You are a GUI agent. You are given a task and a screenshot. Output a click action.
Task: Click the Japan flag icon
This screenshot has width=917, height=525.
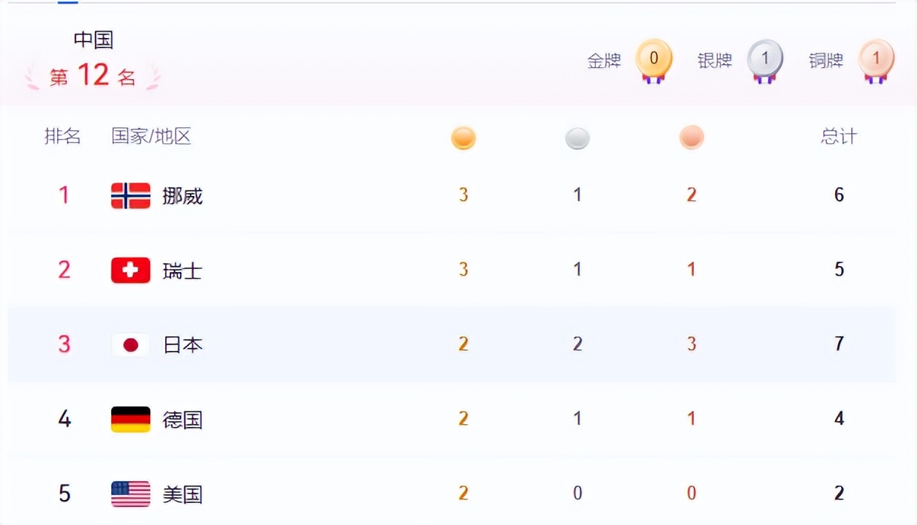[130, 344]
